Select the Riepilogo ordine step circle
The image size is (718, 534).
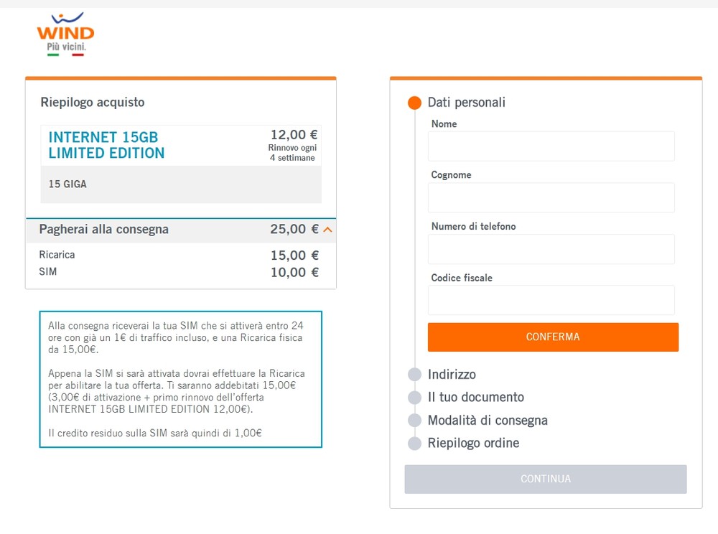pyautogui.click(x=414, y=443)
